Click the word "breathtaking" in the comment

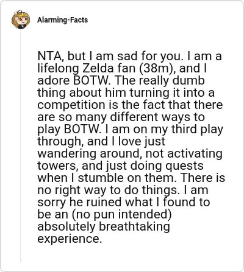tap(134, 226)
